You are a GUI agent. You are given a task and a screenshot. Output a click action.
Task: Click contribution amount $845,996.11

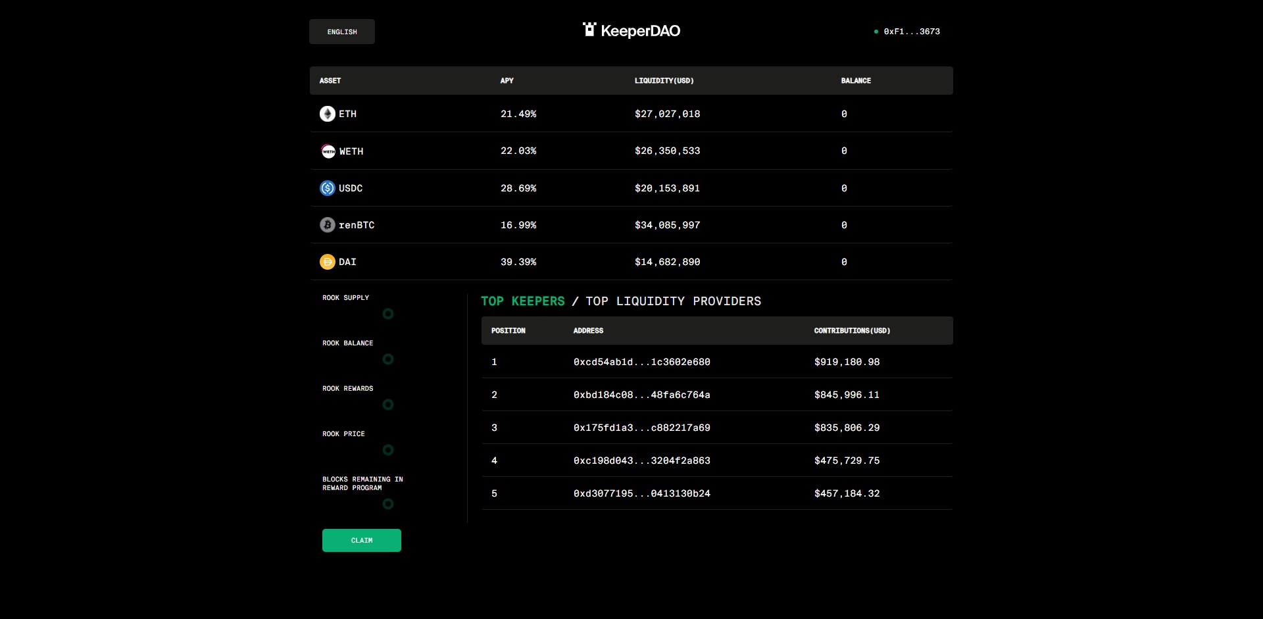click(847, 395)
